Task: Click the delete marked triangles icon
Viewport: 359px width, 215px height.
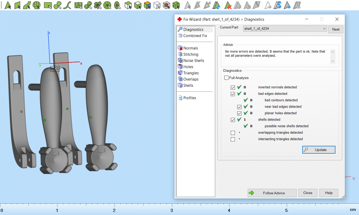Action: pyautogui.click(x=228, y=5)
